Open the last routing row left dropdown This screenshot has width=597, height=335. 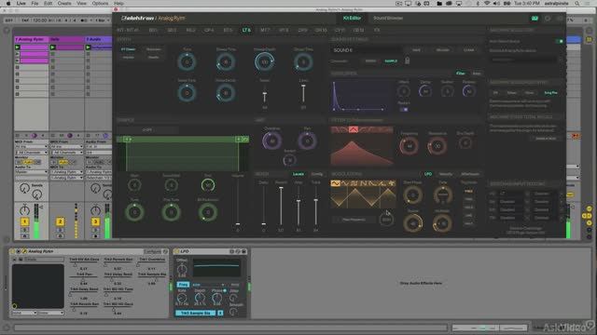[x=513, y=218]
